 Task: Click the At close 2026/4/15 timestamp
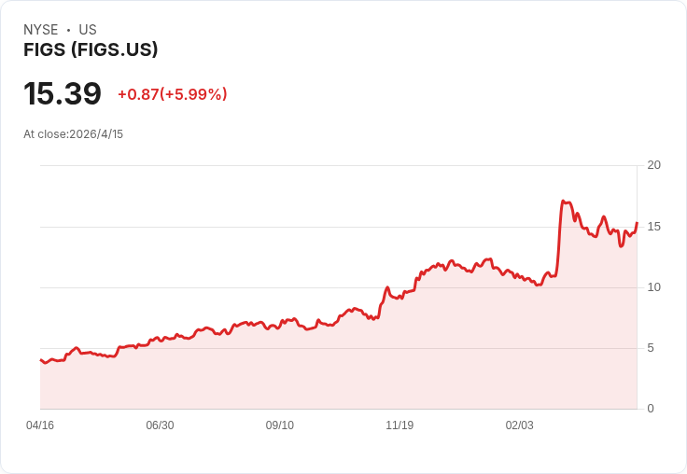coord(74,134)
